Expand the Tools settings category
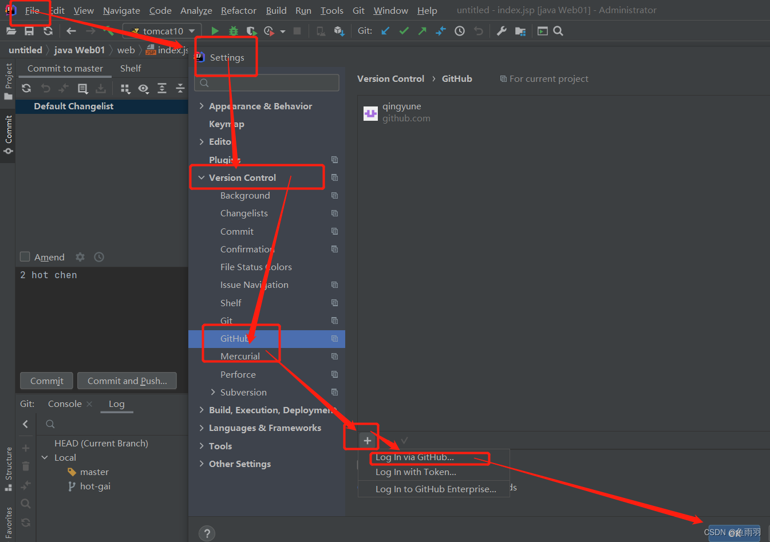This screenshot has width=770, height=542. coord(202,446)
